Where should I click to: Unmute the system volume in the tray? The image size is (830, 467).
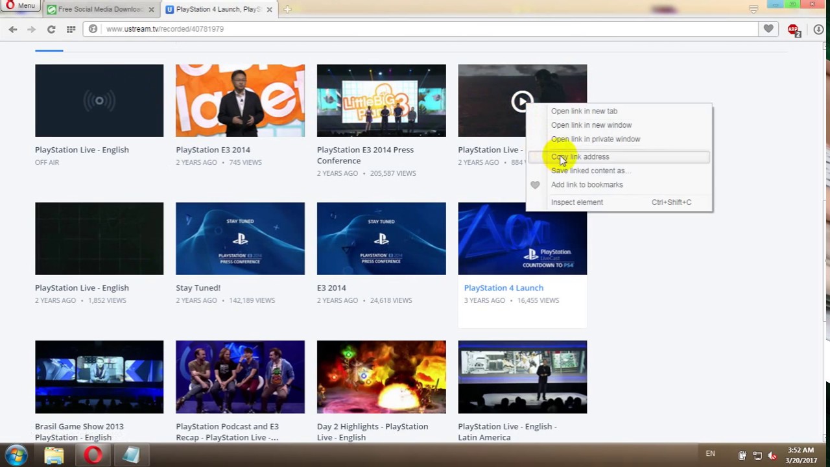772,456
